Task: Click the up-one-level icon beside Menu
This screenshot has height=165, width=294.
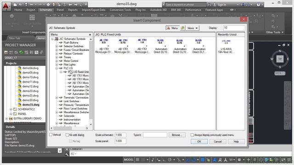Action: tap(182, 28)
